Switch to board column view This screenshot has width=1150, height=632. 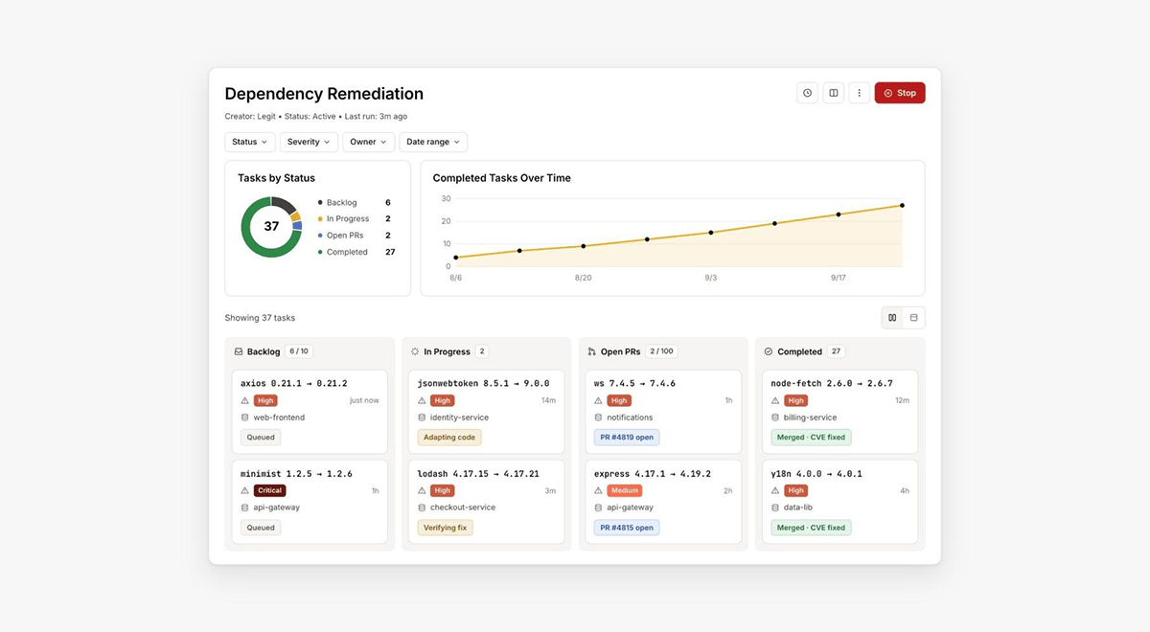click(892, 318)
